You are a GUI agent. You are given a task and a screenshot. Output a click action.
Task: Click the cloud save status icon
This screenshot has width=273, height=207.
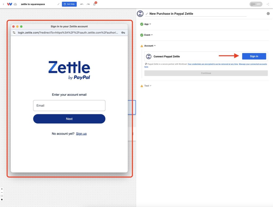pyautogui.click(x=15, y=4)
